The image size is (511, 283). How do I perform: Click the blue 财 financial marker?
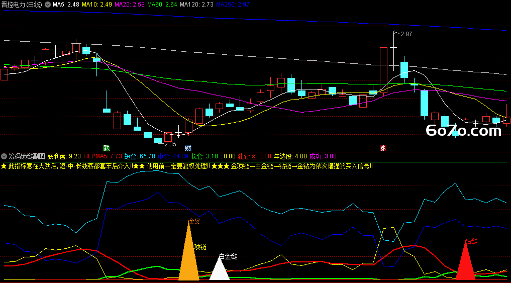(x=188, y=148)
